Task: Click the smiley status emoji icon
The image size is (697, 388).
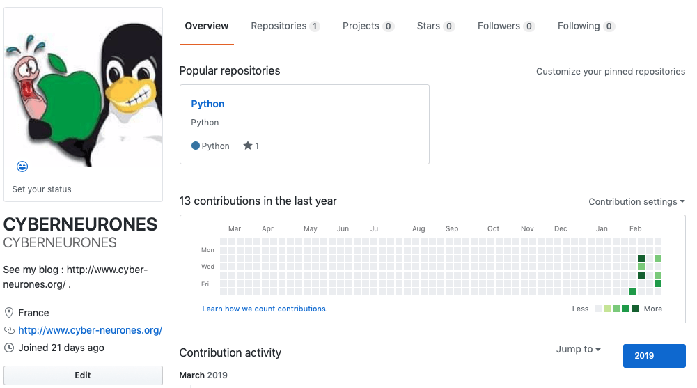Action: [x=22, y=166]
